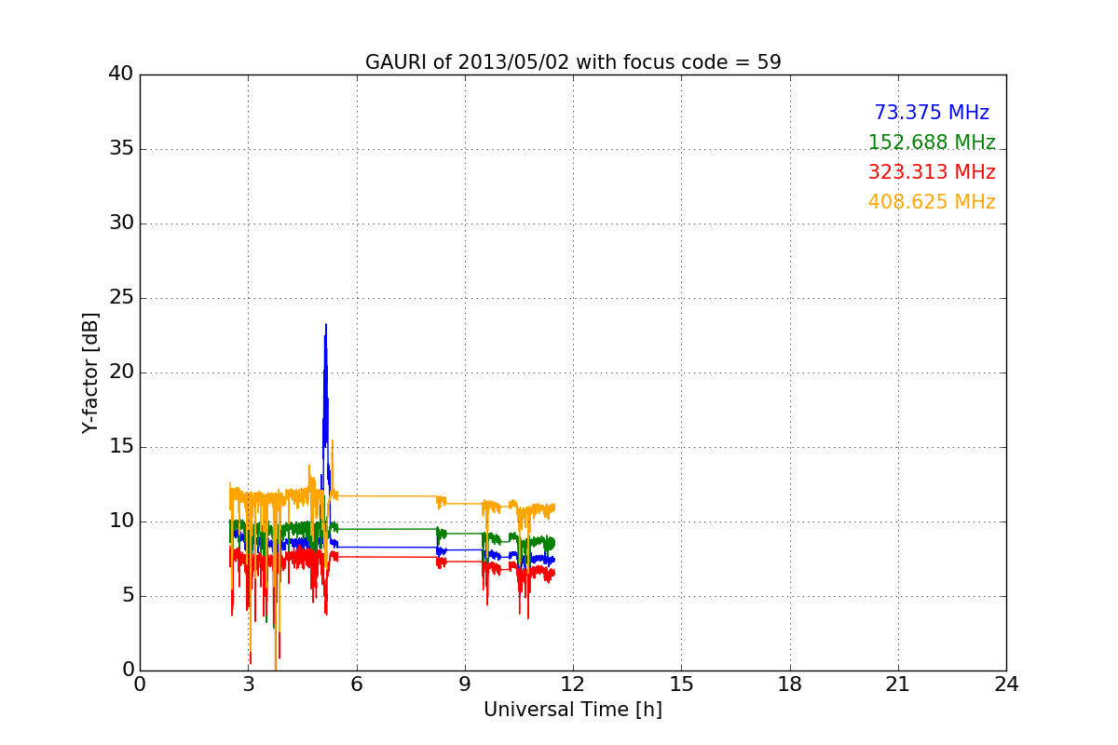The height and width of the screenshot is (745, 1118).
Task: Click y-axis tick label 40
Action: tap(121, 74)
